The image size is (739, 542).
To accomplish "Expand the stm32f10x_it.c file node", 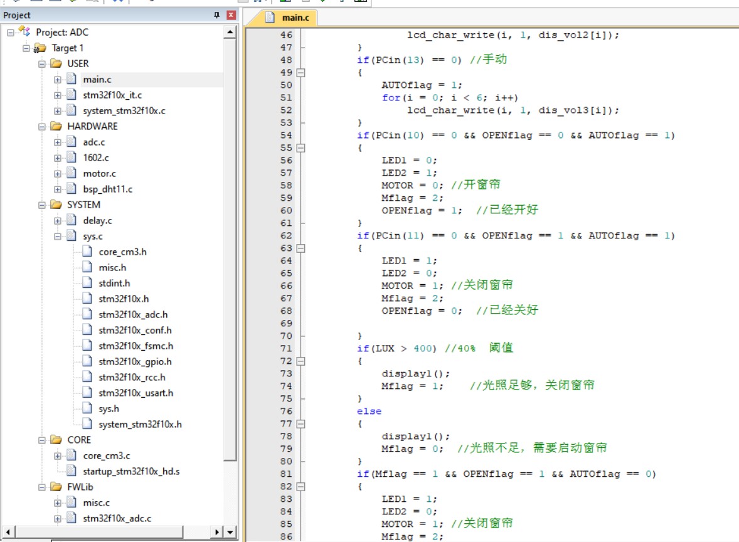I will click(58, 95).
